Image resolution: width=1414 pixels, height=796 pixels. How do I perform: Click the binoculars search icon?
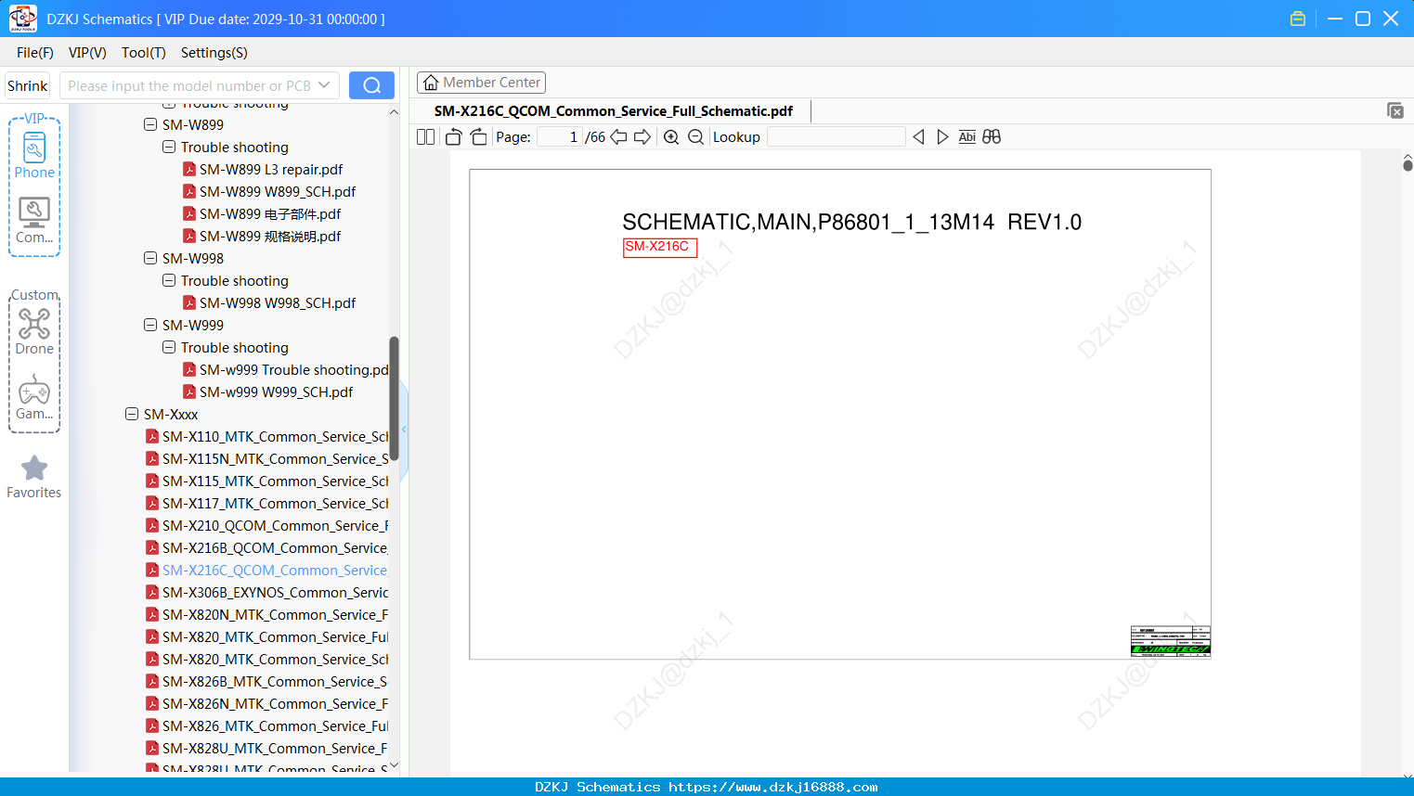(992, 137)
